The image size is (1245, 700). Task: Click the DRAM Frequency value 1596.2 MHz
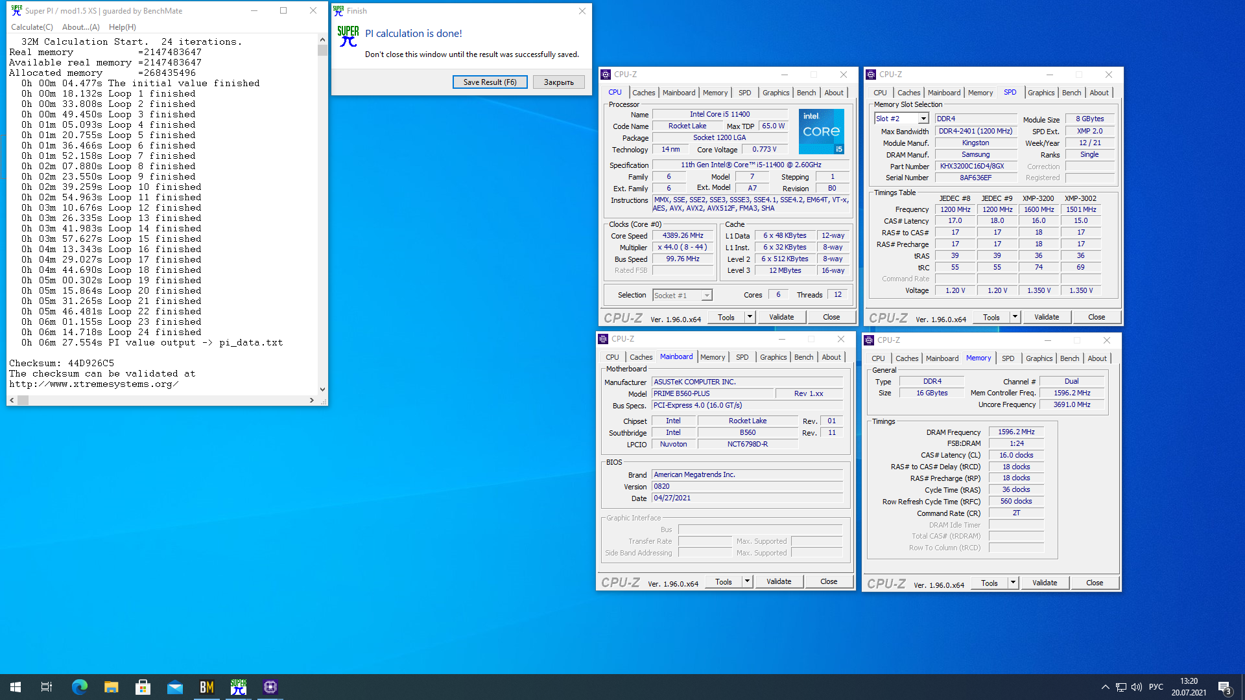coord(1016,432)
